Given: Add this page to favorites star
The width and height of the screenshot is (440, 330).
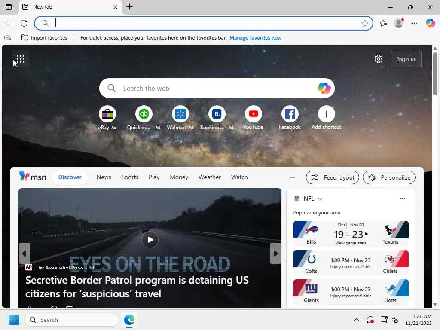Looking at the screenshot, I should coord(364,23).
